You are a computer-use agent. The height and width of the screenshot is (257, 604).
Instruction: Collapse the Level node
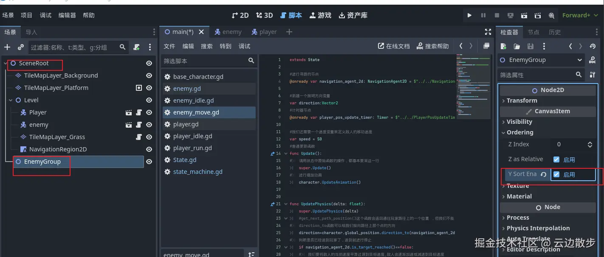click(11, 101)
